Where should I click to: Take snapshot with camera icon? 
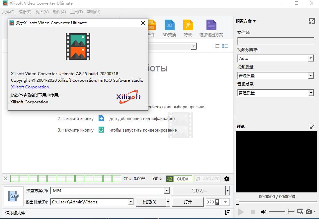click(x=309, y=211)
